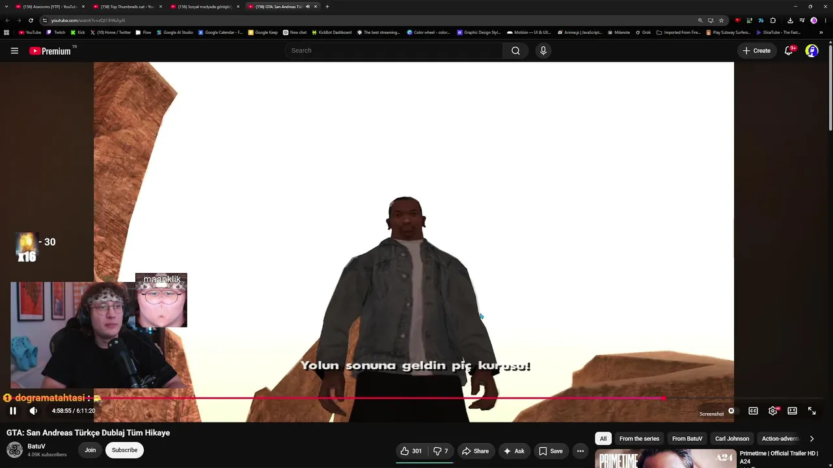
Task: Open the Primetime trailer thumbnail
Action: 665,459
